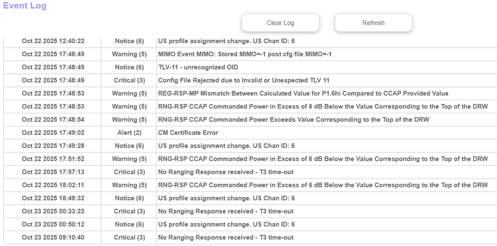Click the Oct 22 2025 17:57:13 timestamp

point(53,172)
